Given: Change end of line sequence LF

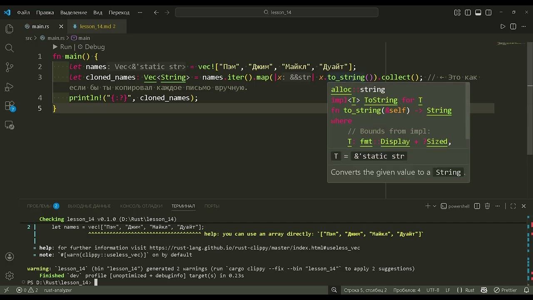Looking at the screenshot, I should [448, 290].
